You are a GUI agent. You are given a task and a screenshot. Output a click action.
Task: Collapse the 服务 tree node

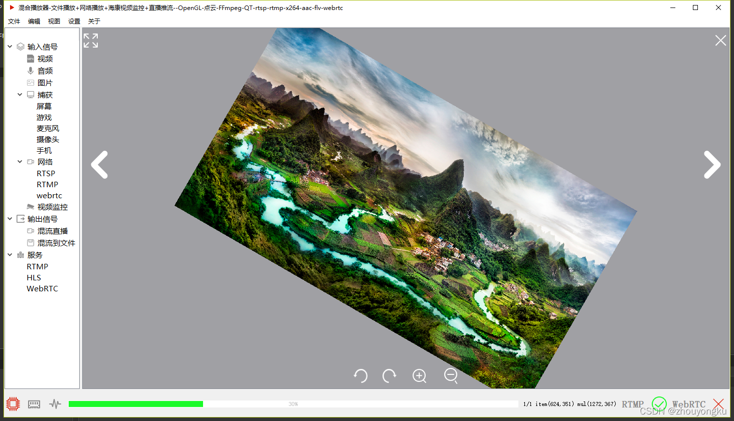pos(10,255)
